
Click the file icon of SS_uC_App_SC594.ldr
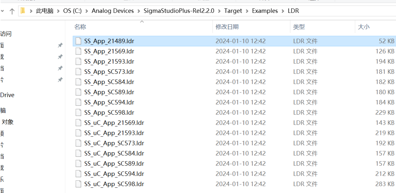point(79,173)
